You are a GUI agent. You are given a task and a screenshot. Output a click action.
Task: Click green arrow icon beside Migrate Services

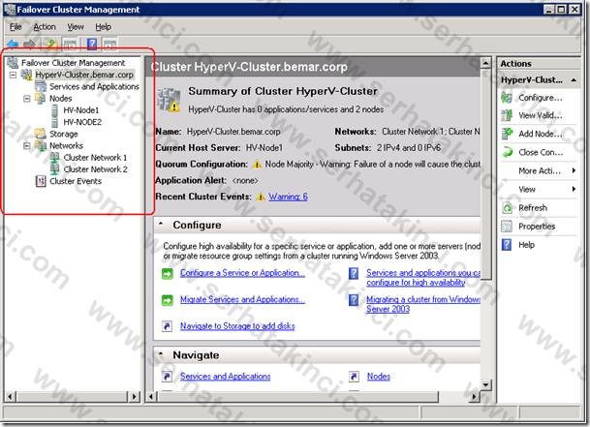click(167, 300)
